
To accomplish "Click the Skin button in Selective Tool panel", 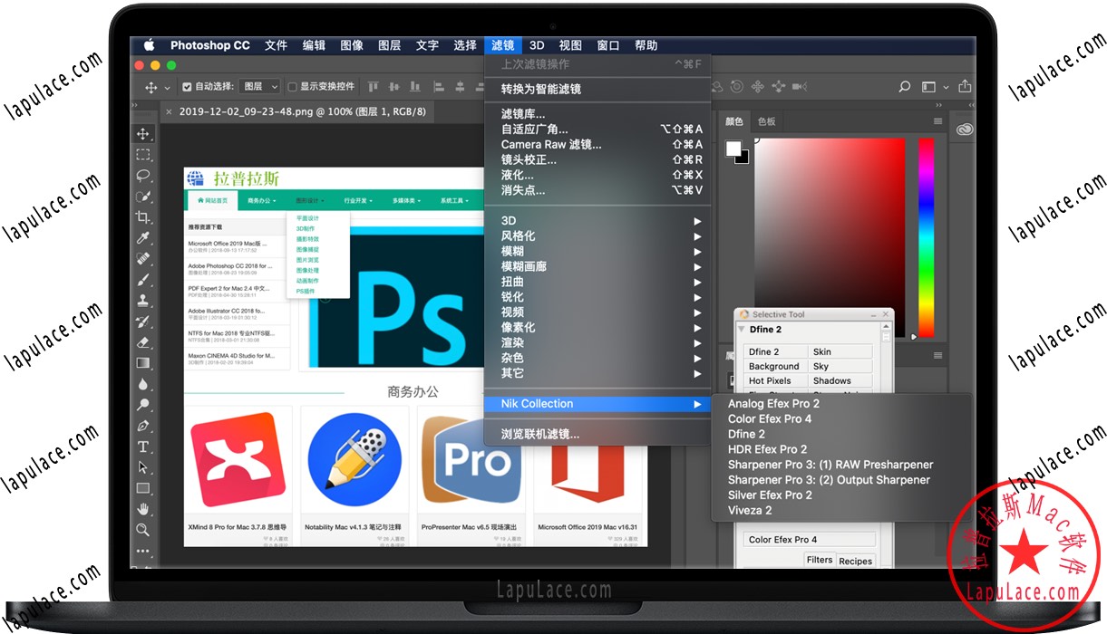I will pyautogui.click(x=840, y=351).
